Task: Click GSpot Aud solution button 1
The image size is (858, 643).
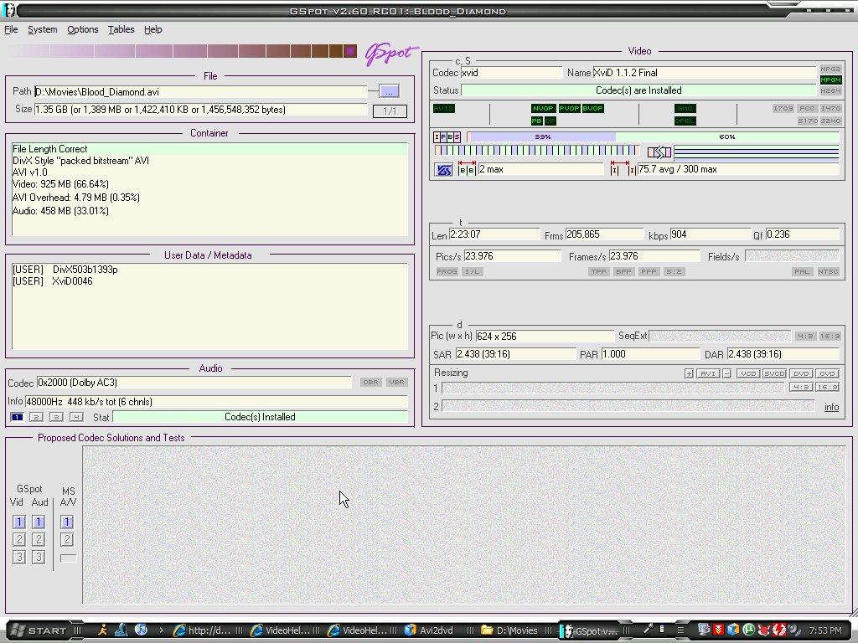Action: [x=39, y=522]
